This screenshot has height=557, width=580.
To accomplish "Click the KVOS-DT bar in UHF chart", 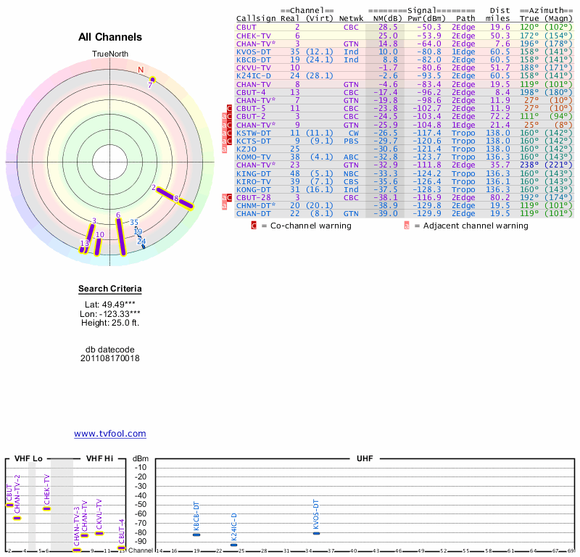I will 316,533.
